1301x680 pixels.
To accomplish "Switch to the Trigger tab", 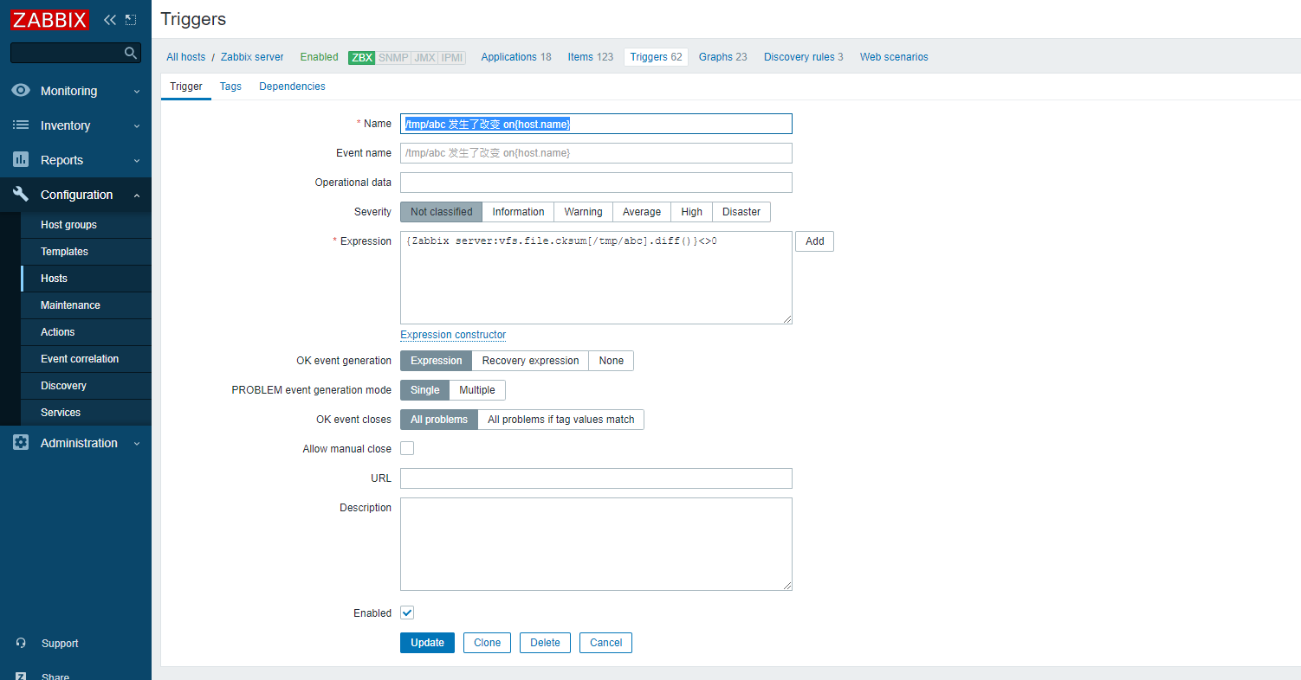I will tap(186, 87).
